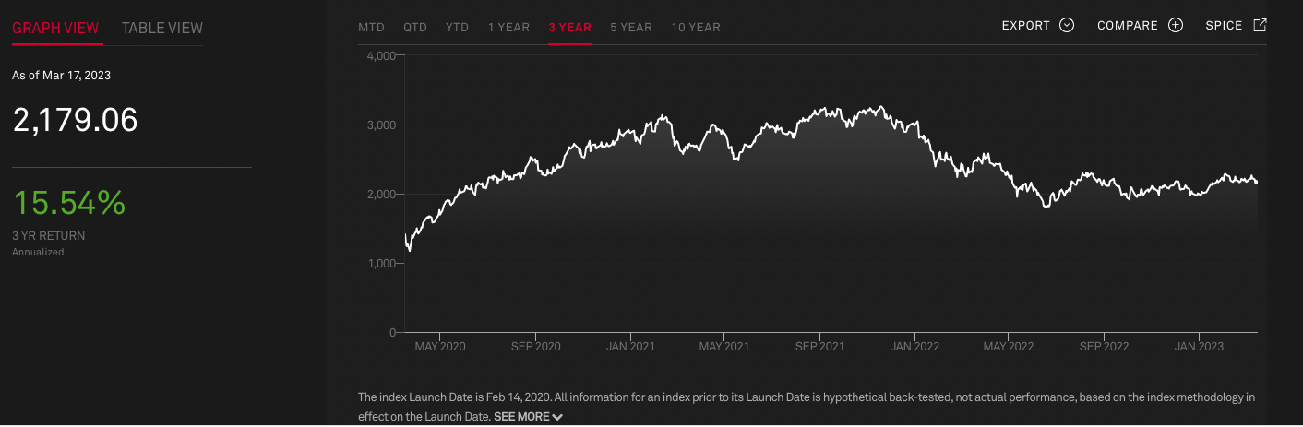Viewport: 1303px width, 427px height.
Task: Select the MTD time range
Action: click(371, 28)
